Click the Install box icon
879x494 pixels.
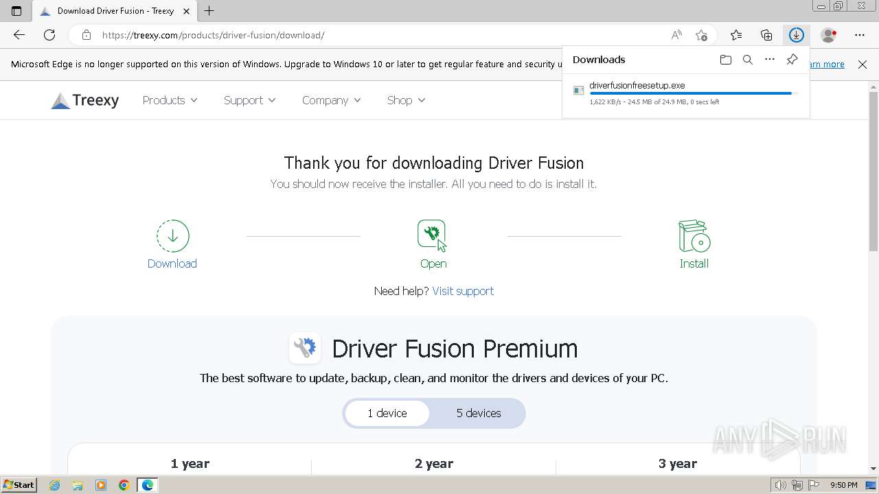click(x=694, y=236)
